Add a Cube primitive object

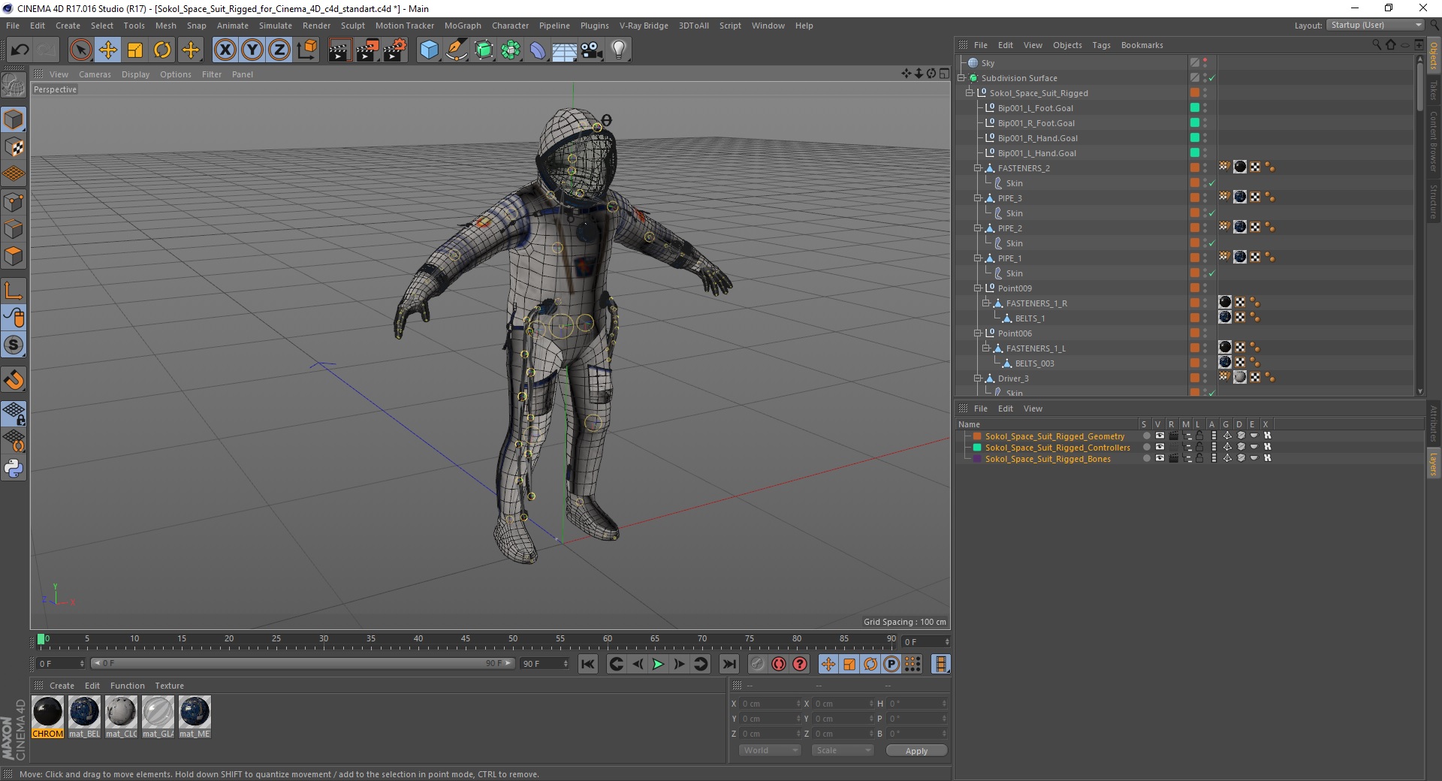(x=429, y=50)
